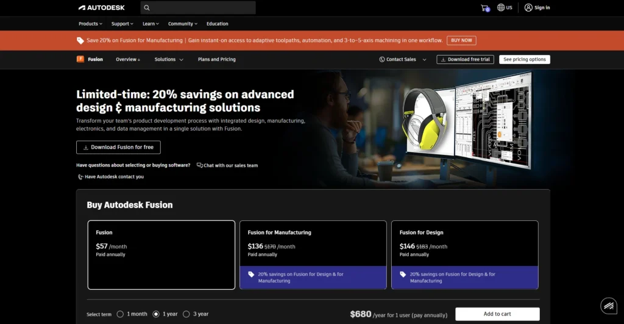Click the Fusion product name link
This screenshot has height=324, width=624.
click(95, 59)
